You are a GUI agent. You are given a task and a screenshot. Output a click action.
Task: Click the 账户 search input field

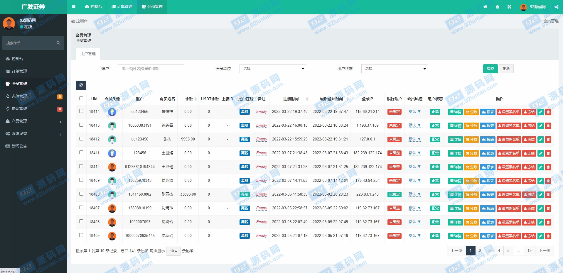click(x=151, y=69)
